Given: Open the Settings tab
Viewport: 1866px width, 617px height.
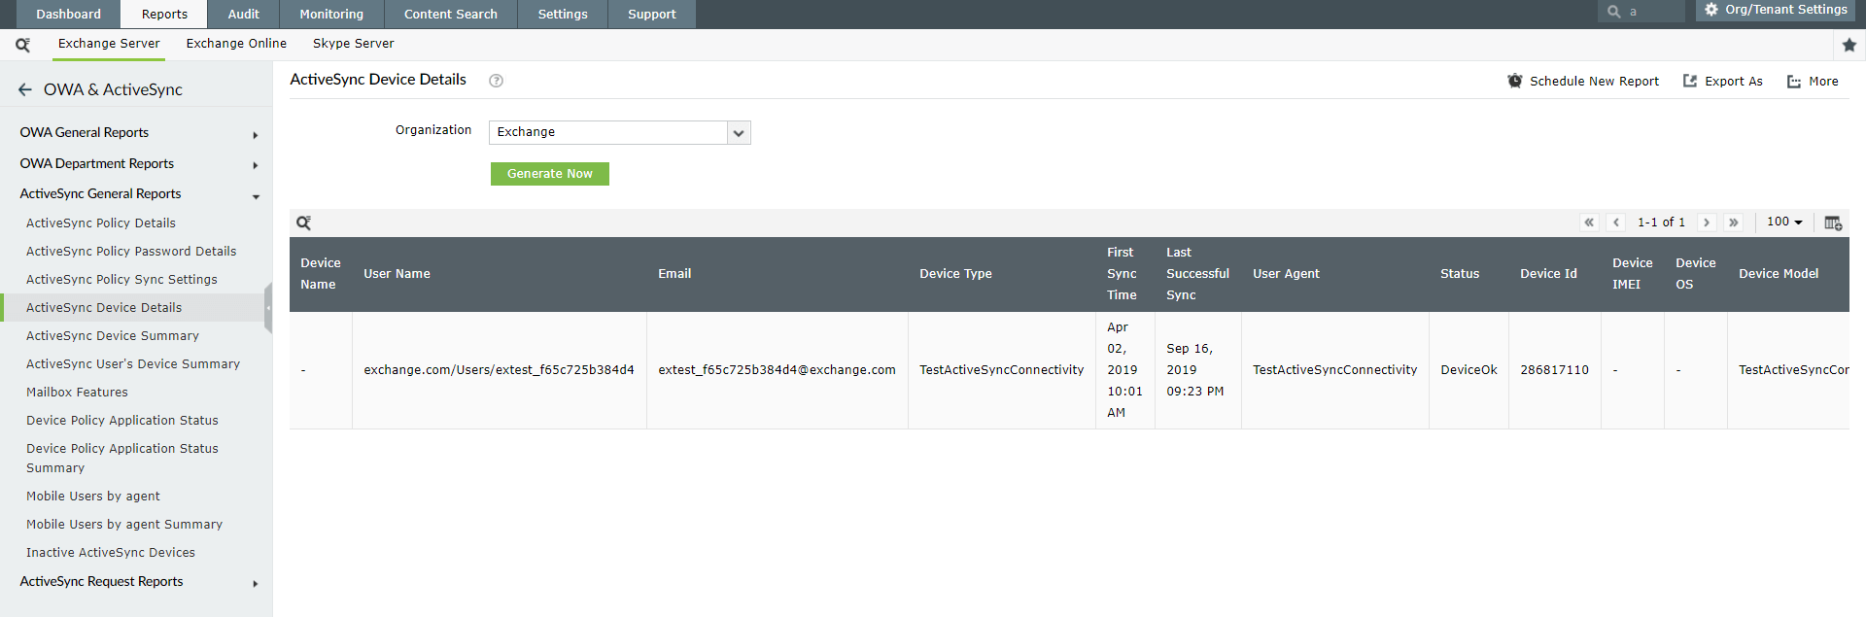Looking at the screenshot, I should click(x=563, y=15).
